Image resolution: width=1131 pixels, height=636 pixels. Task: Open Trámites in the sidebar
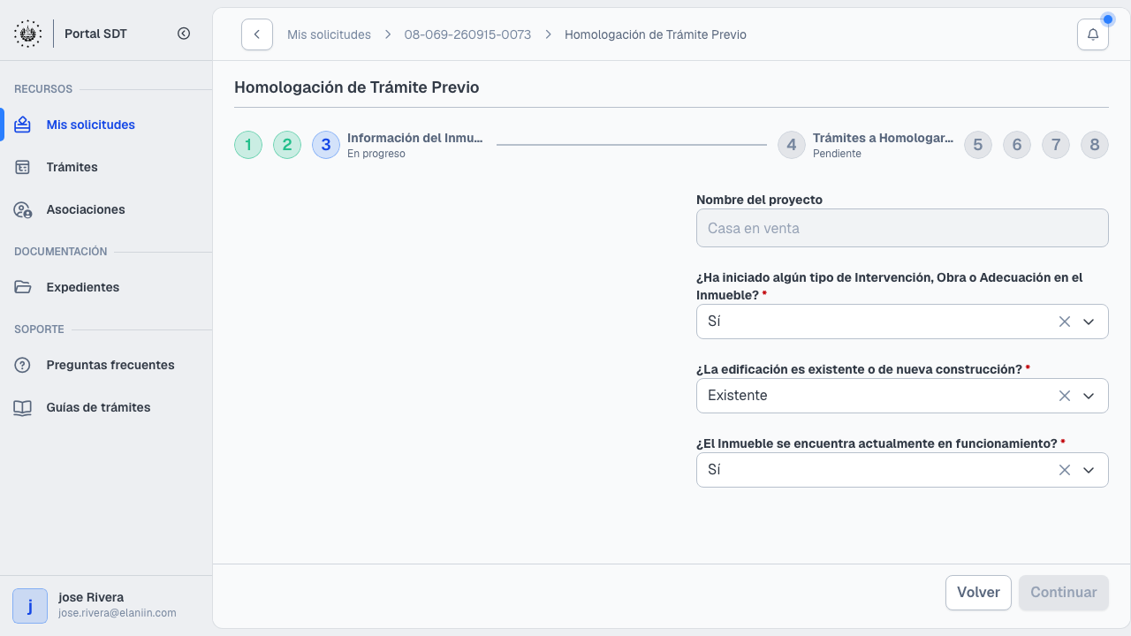[106, 167]
